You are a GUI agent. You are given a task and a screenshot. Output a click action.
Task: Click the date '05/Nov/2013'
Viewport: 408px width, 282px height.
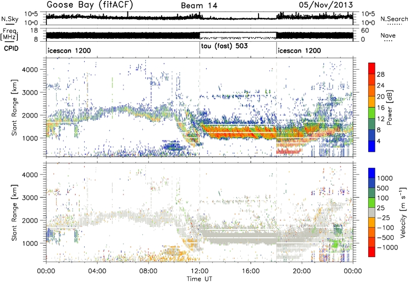(x=326, y=5)
